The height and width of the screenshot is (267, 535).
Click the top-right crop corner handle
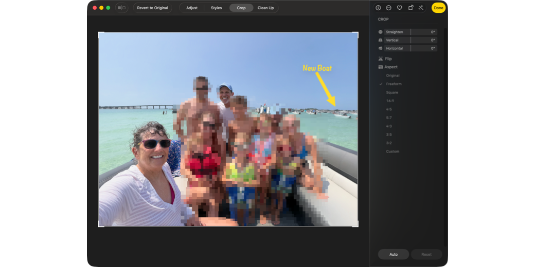pos(357,33)
